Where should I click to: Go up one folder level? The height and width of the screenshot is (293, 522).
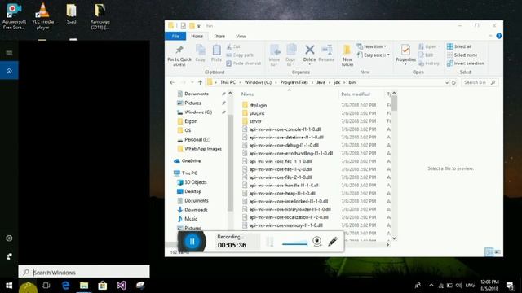[200, 82]
